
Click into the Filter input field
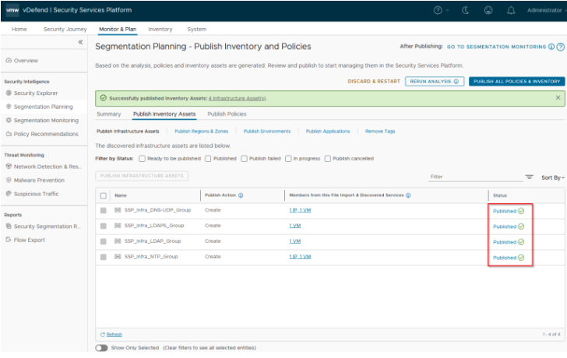[474, 177]
